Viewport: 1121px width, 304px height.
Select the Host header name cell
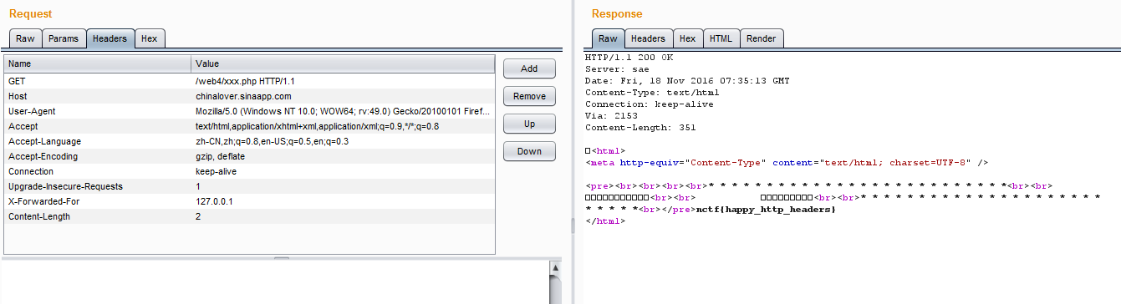point(98,96)
